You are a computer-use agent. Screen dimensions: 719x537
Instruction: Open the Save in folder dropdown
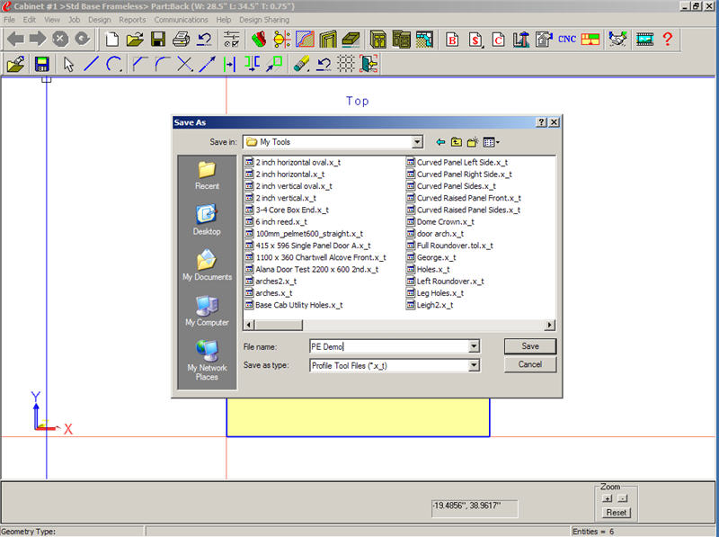[x=417, y=142]
